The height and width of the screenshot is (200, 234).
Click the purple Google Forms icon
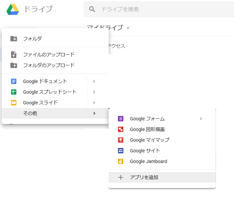tap(121, 119)
